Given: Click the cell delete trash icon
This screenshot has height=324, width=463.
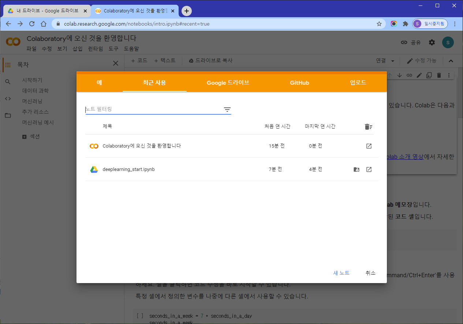Looking at the screenshot, I should (x=439, y=75).
